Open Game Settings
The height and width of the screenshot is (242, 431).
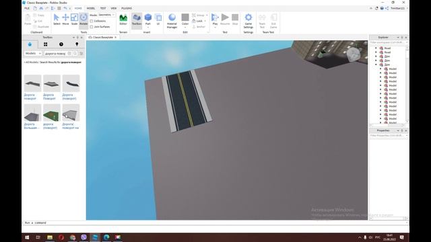coord(248,21)
